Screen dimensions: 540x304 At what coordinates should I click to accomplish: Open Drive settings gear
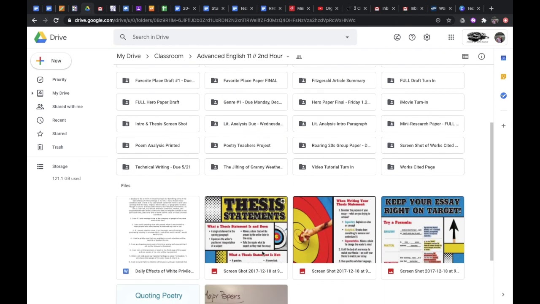427,37
